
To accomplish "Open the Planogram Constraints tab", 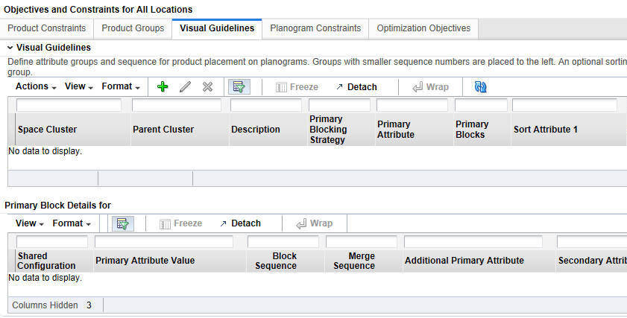I will (x=315, y=28).
